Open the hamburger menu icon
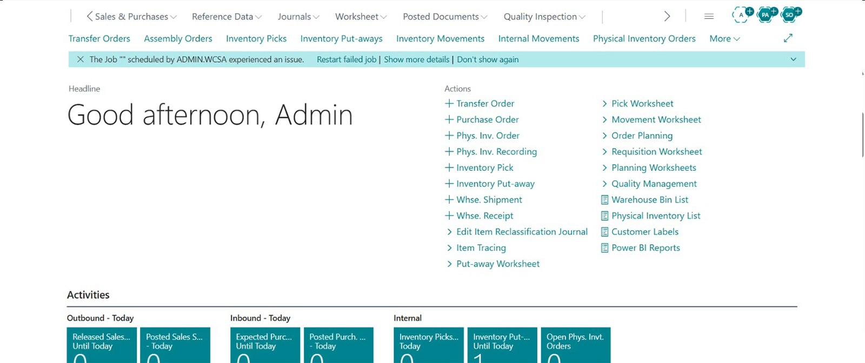 click(709, 17)
